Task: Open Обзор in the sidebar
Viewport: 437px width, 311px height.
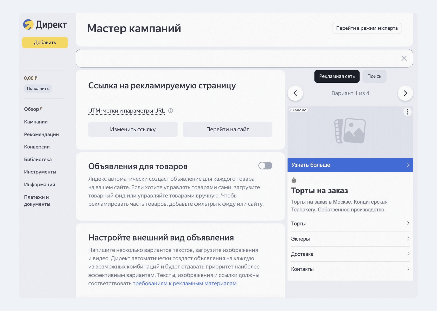Action: click(x=33, y=109)
